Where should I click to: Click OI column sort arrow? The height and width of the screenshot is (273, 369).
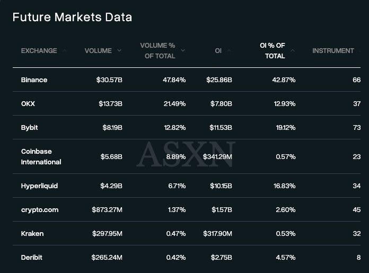(229, 50)
